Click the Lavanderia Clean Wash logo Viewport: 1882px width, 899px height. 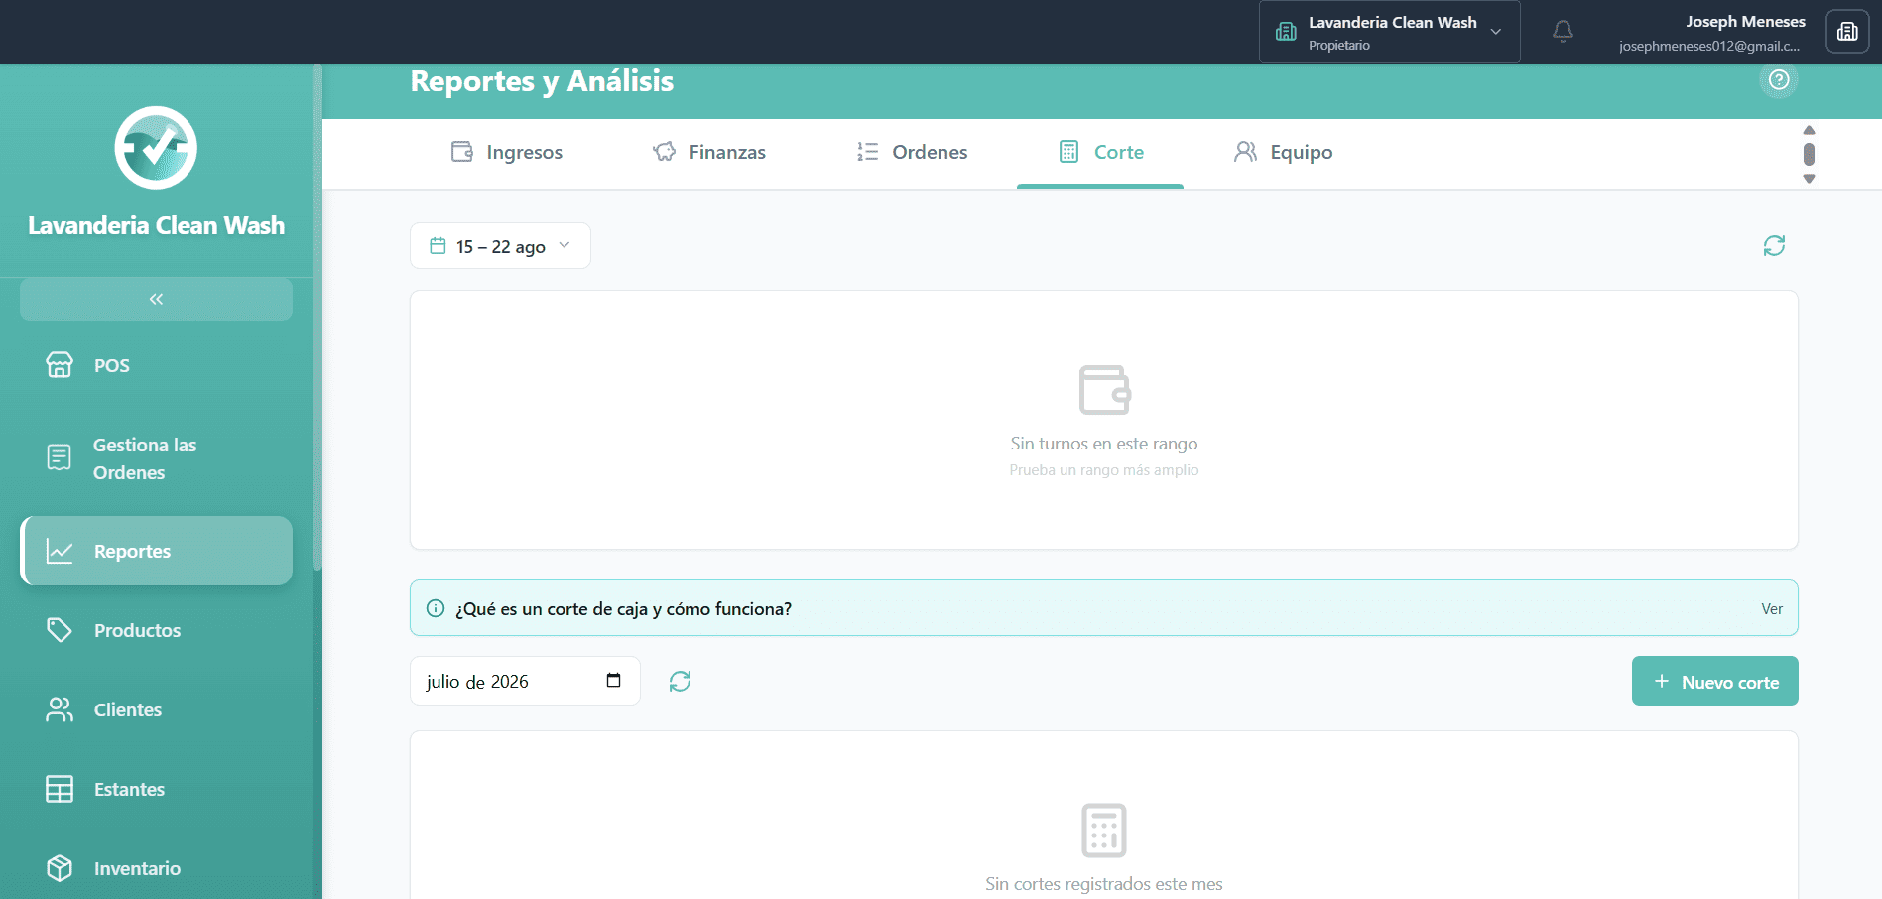[156, 148]
